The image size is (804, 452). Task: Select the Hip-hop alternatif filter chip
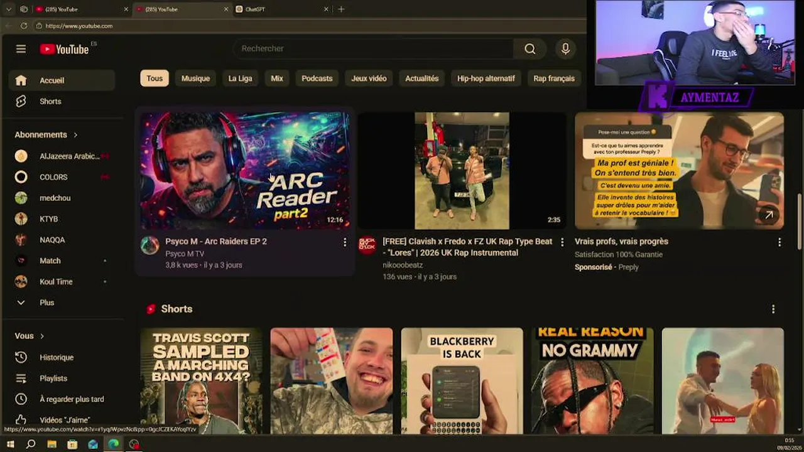(486, 78)
